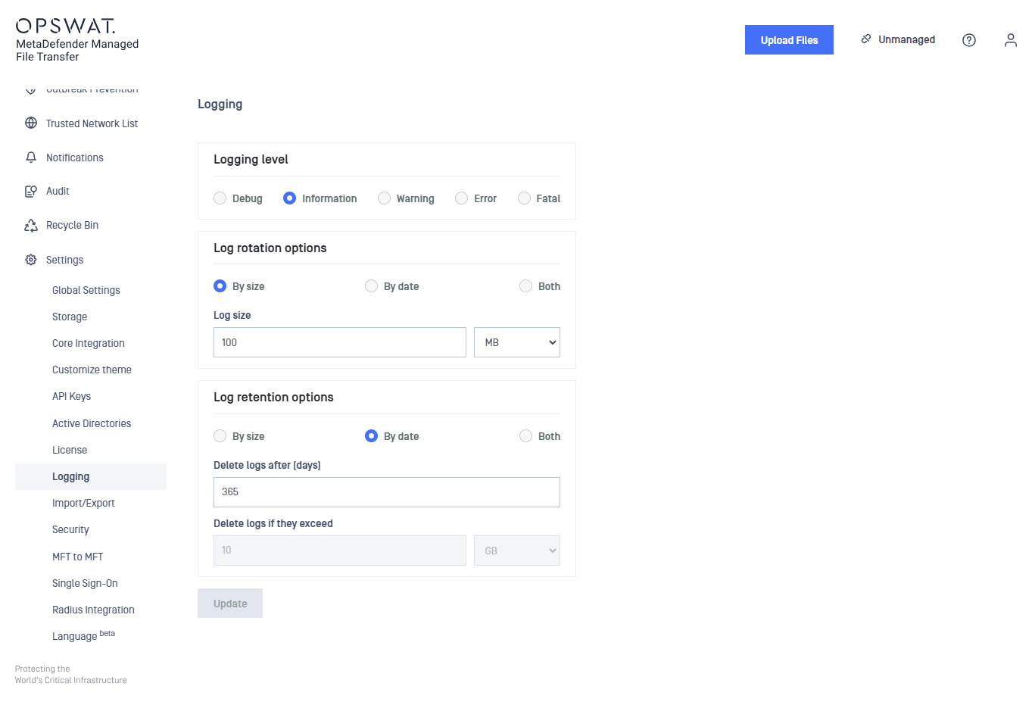Click the Notifications bell icon

click(x=31, y=157)
